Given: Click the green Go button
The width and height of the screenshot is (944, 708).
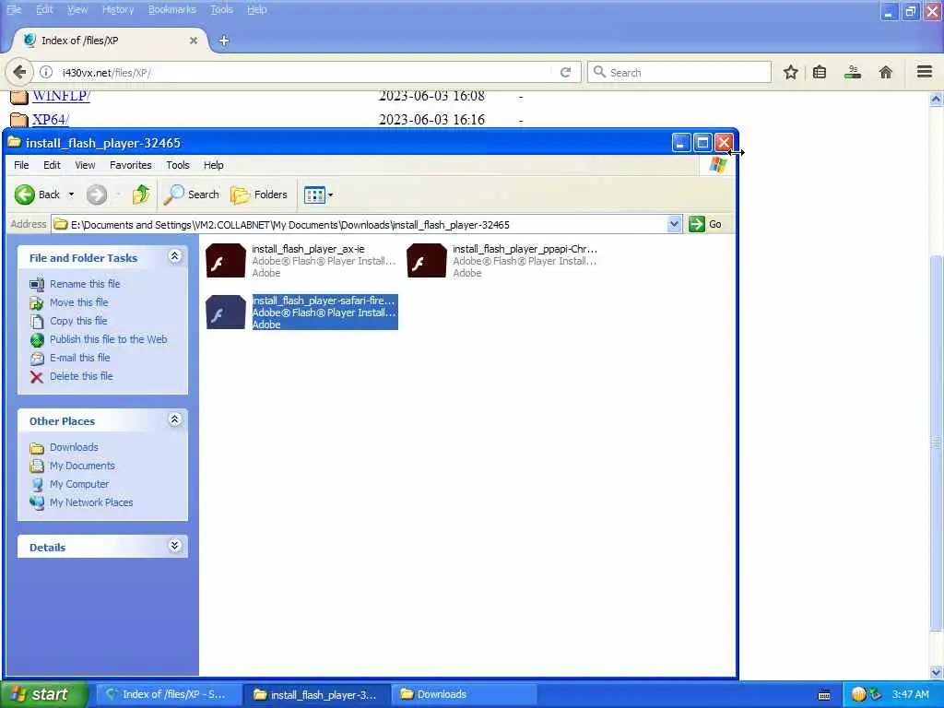Looking at the screenshot, I should coord(705,225).
